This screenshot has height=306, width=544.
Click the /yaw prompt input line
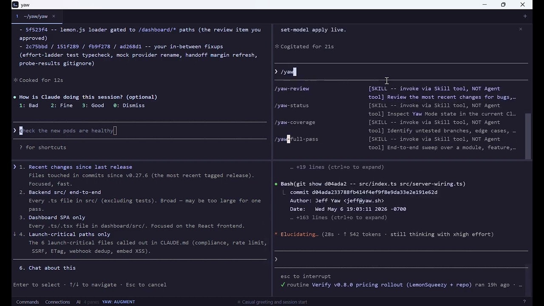click(x=401, y=72)
